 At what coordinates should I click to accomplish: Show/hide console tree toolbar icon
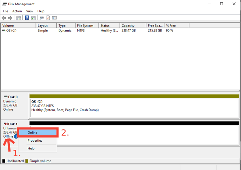click(19, 18)
